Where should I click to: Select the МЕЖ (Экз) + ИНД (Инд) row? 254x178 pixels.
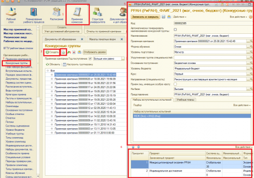(192, 116)
